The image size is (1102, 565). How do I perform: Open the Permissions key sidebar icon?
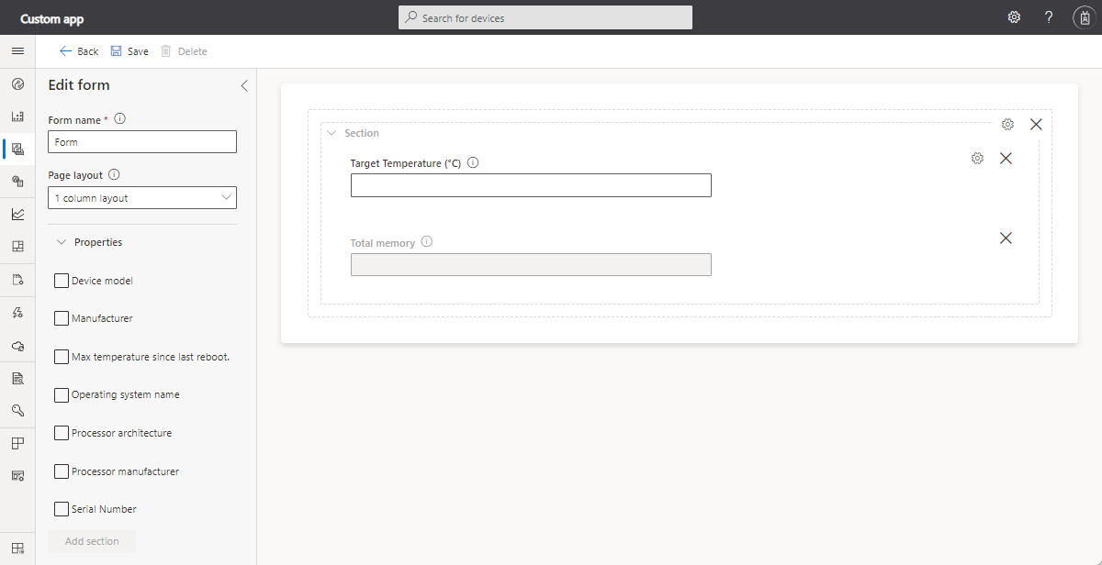point(17,410)
